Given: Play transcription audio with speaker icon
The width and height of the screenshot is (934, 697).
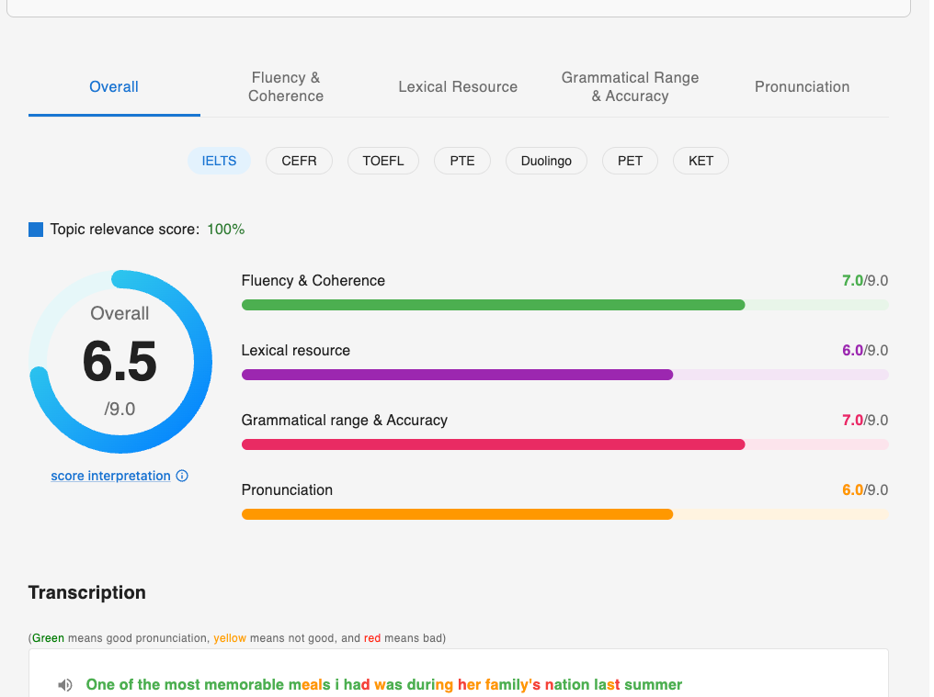Looking at the screenshot, I should pyautogui.click(x=65, y=685).
